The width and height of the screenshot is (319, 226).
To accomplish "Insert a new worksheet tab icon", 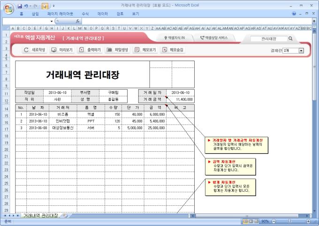I will click(65, 216).
